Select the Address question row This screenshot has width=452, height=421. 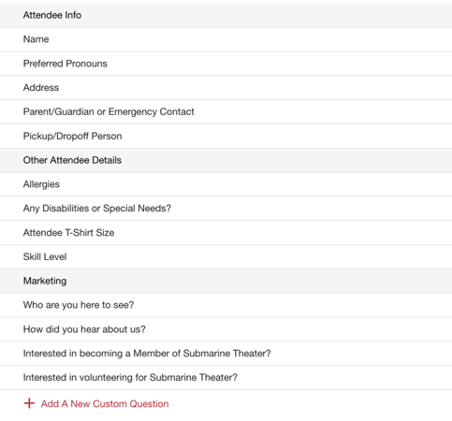pos(226,88)
